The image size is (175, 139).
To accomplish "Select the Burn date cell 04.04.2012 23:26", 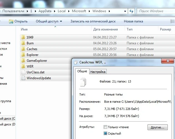I will (x=105, y=43).
